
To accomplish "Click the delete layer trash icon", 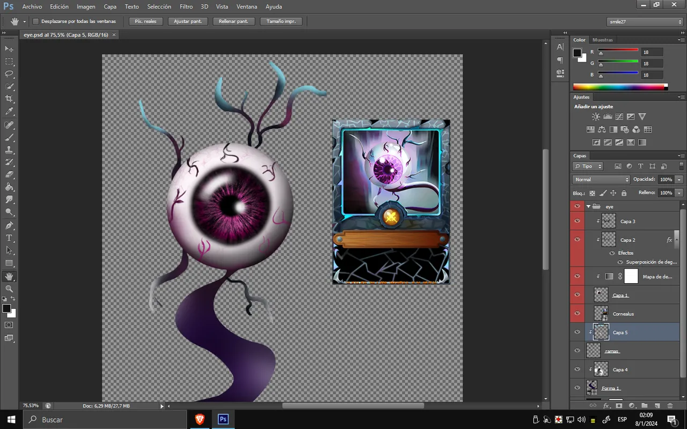I will click(670, 406).
